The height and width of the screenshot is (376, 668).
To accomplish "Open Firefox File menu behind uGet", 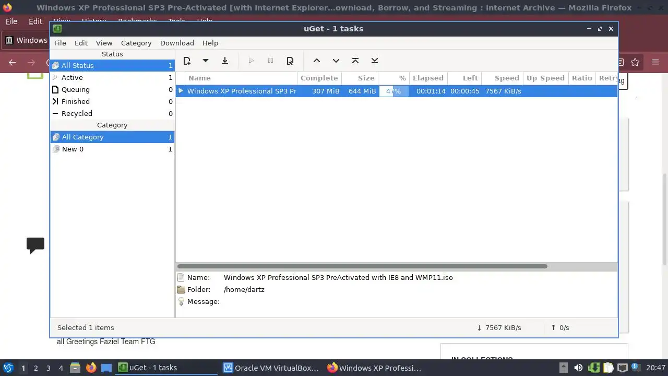I will pyautogui.click(x=11, y=21).
